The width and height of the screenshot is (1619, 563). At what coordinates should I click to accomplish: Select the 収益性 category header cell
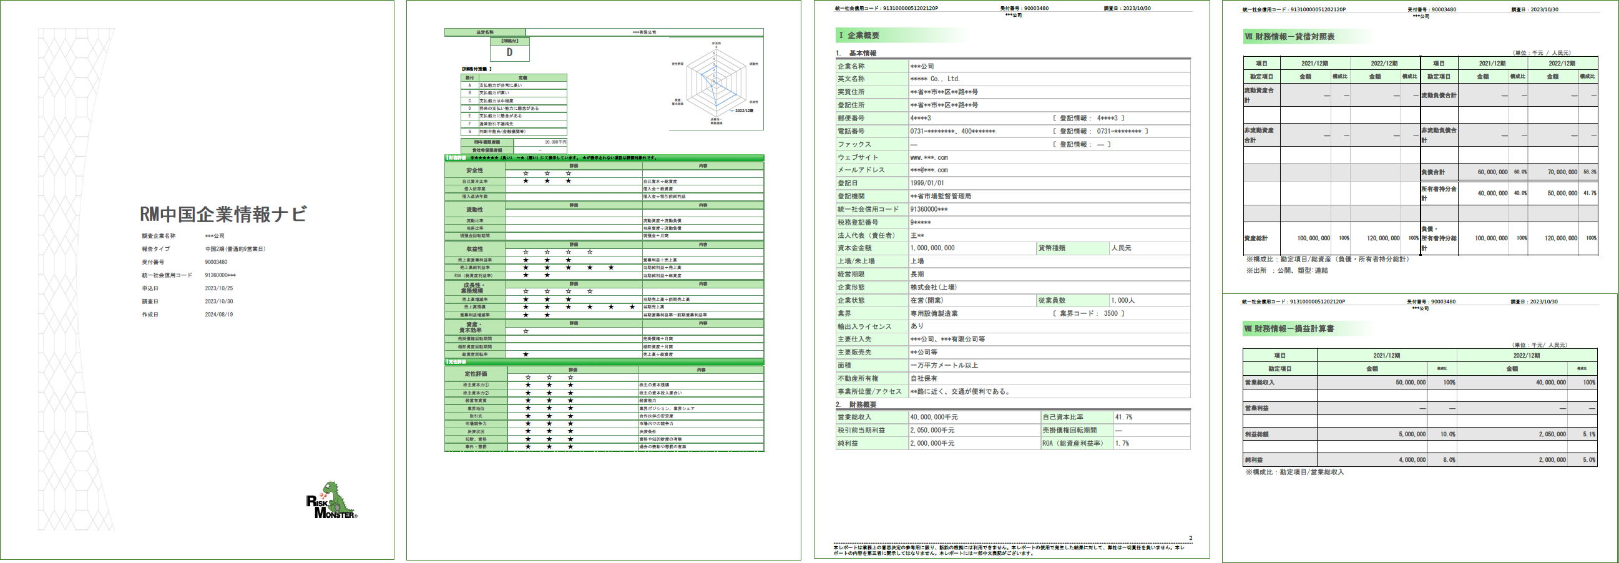click(x=474, y=249)
